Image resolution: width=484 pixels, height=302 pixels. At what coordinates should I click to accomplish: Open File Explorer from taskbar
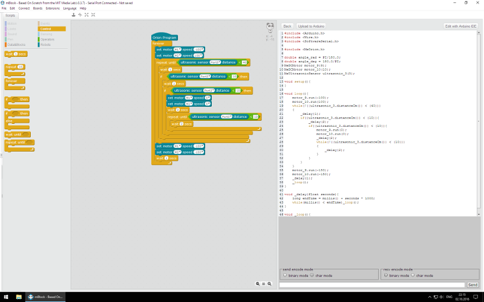[19, 297]
